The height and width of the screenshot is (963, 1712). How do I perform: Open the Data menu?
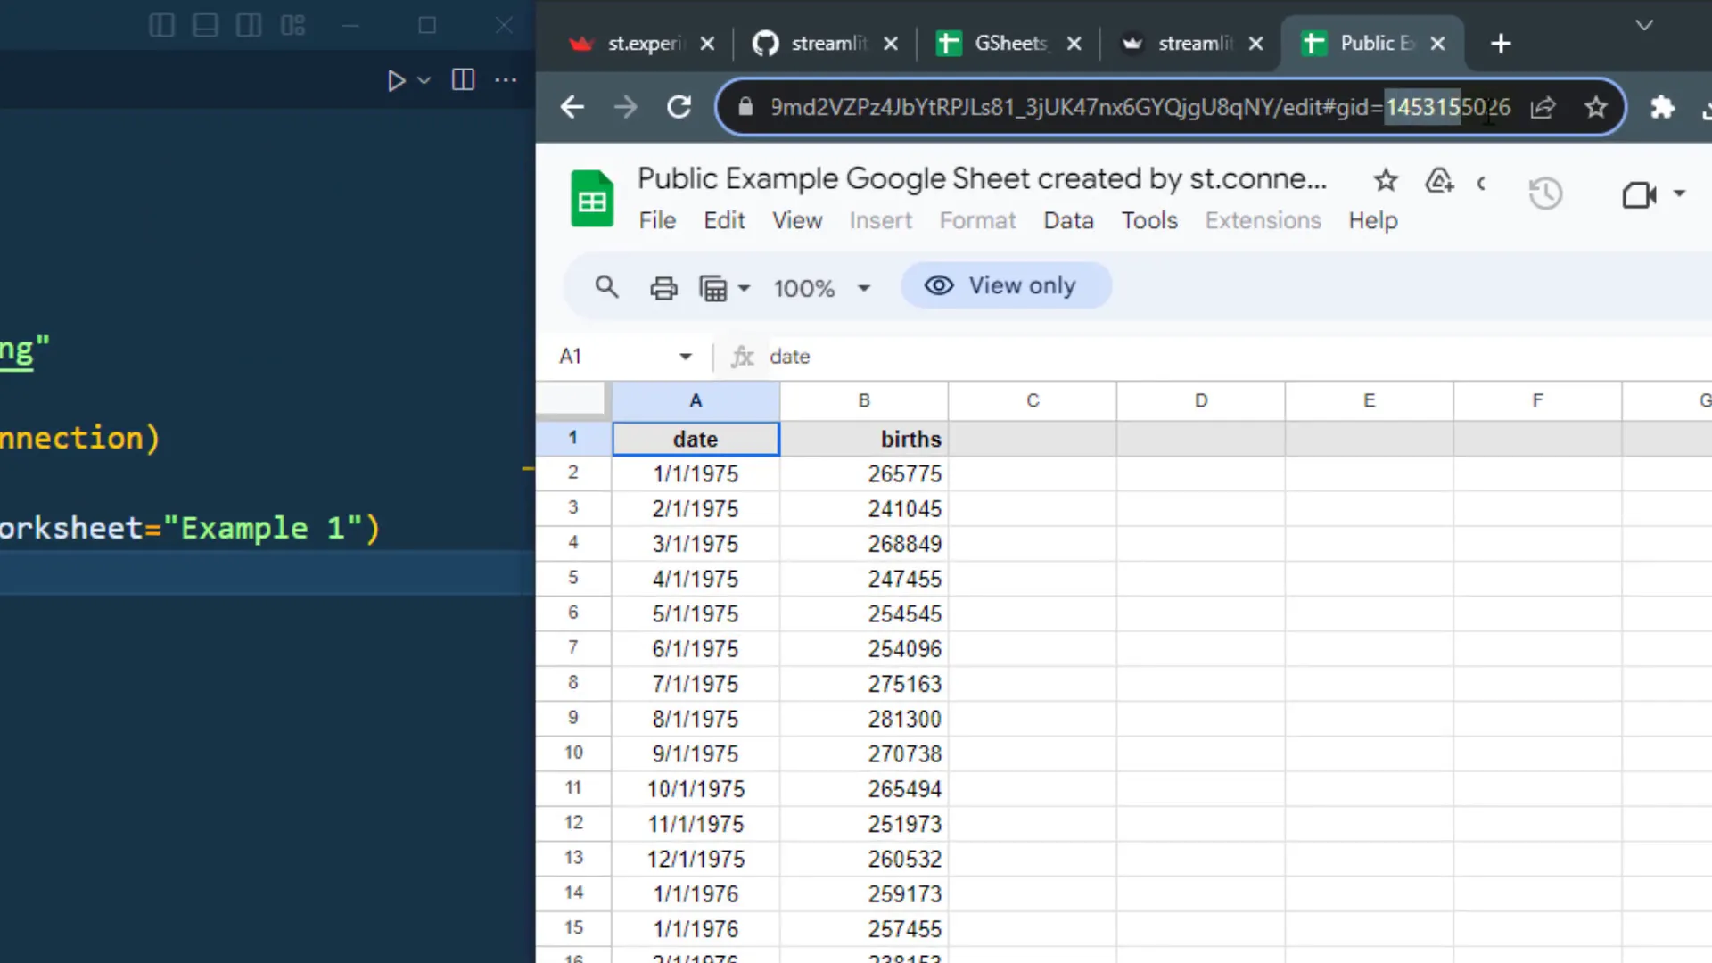[1068, 220]
